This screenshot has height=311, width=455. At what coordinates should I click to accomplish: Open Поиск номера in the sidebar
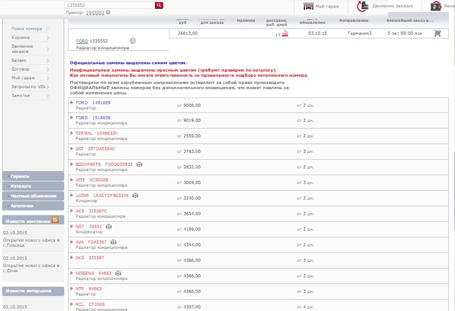(27, 29)
